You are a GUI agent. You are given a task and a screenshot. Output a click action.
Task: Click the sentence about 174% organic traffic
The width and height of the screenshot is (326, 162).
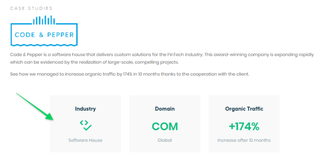pyautogui.click(x=130, y=74)
